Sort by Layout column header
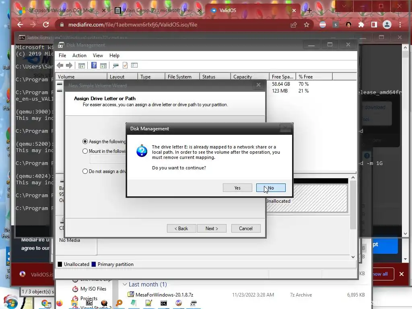The width and height of the screenshot is (412, 309). click(x=122, y=76)
